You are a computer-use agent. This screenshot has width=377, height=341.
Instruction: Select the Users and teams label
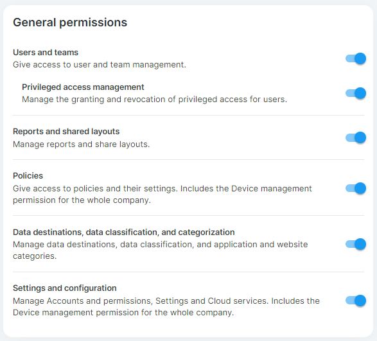pos(46,53)
